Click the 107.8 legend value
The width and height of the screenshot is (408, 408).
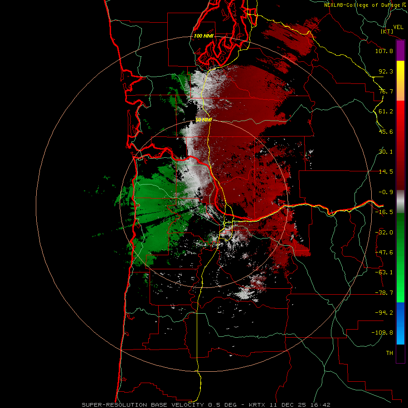(x=384, y=51)
